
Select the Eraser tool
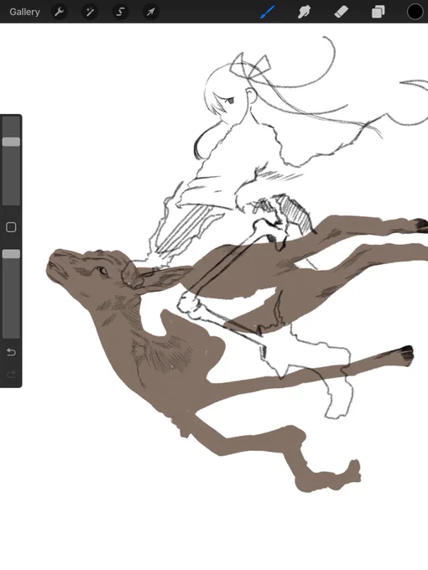click(x=341, y=12)
